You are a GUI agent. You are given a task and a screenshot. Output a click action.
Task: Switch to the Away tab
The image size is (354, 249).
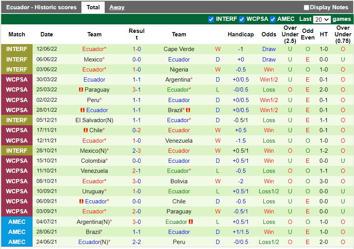click(117, 7)
